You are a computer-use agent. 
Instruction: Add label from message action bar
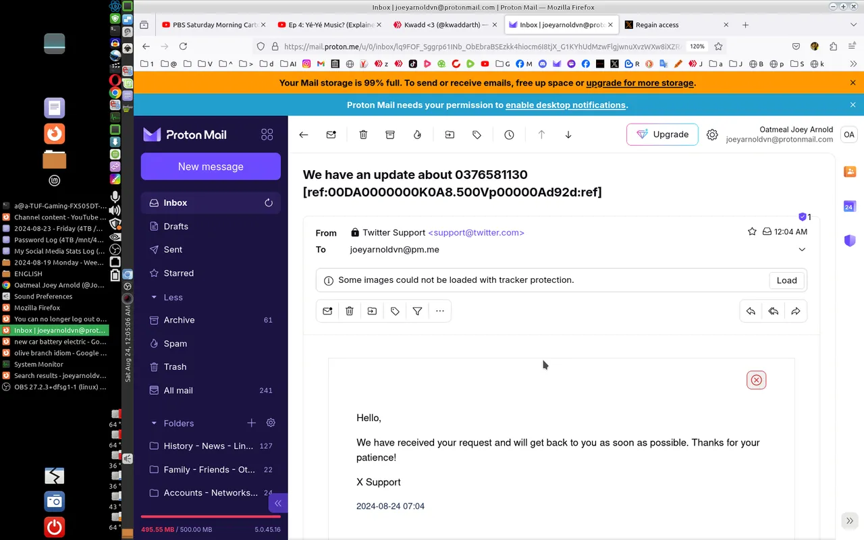(x=395, y=311)
